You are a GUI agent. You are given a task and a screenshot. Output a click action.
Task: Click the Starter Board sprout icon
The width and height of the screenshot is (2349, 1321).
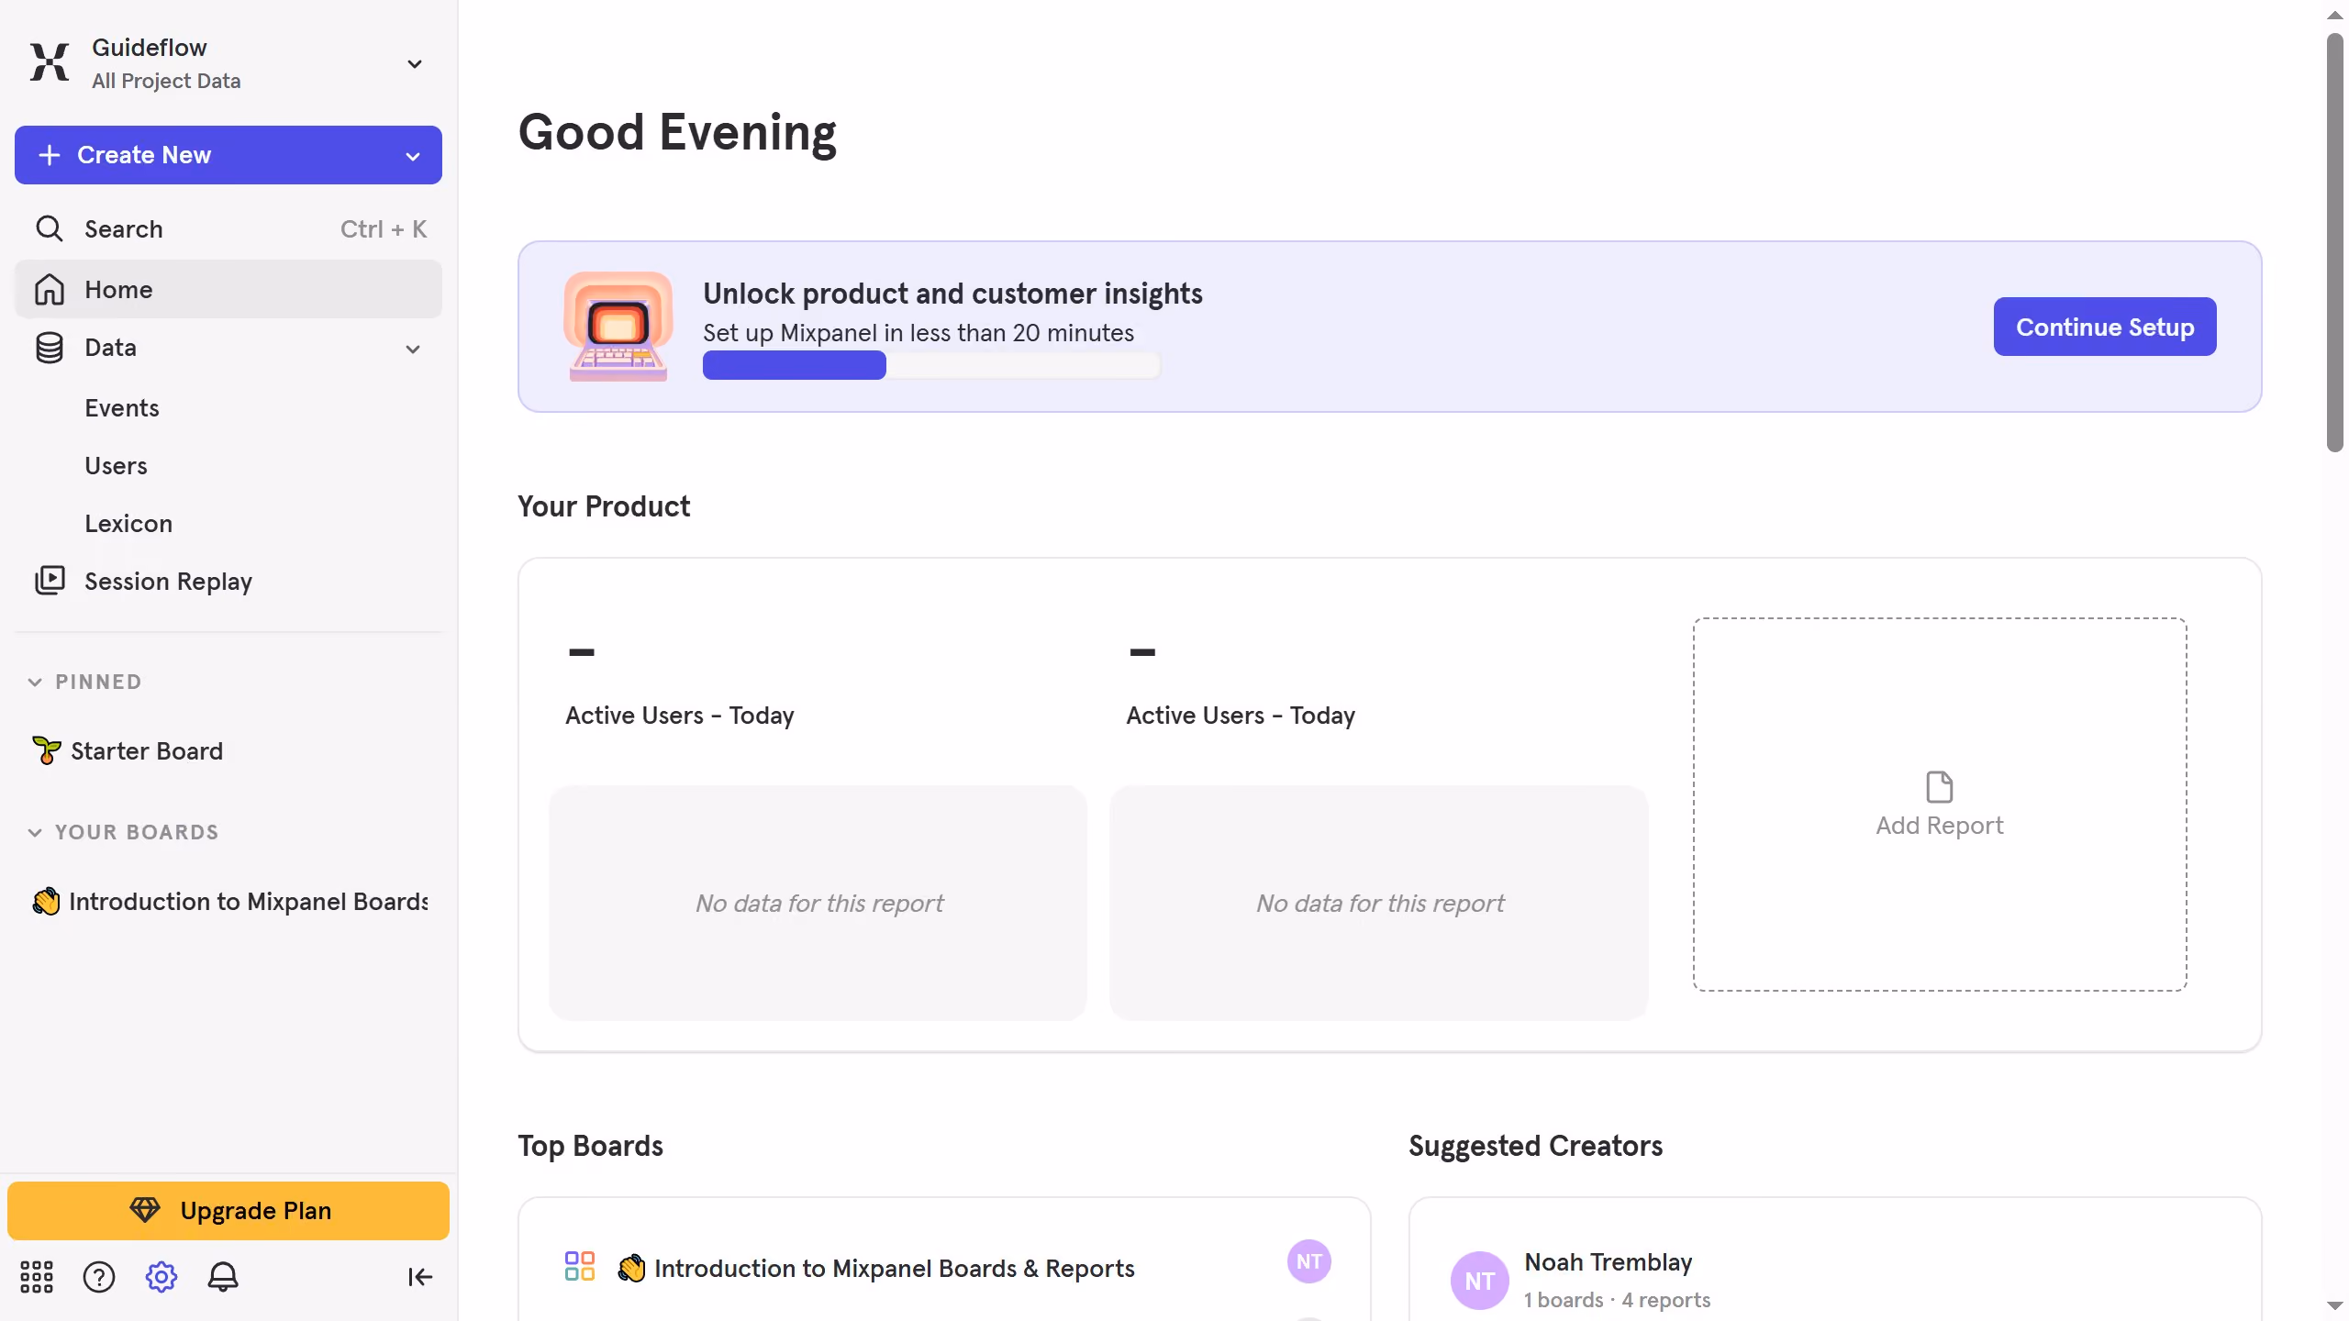[46, 750]
